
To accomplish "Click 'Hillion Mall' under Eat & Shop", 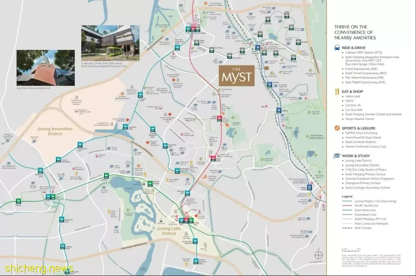I will pos(352,97).
